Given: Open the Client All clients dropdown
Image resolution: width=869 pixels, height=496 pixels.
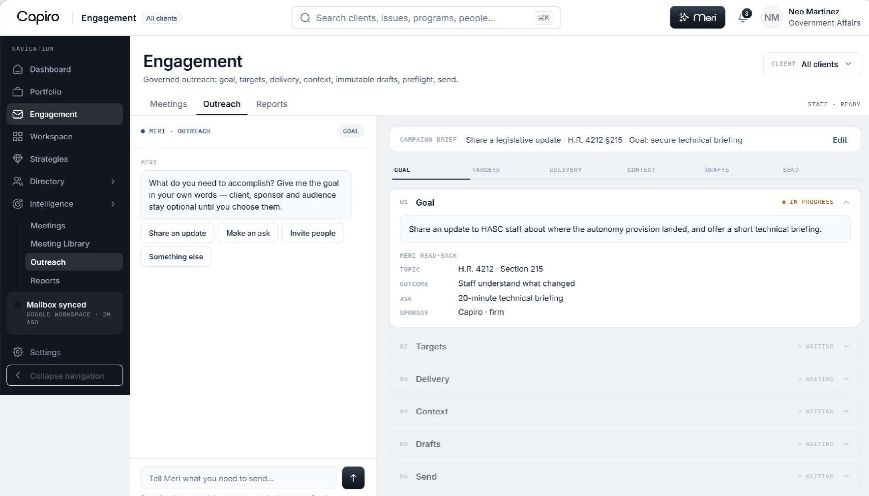Looking at the screenshot, I should click(x=811, y=64).
